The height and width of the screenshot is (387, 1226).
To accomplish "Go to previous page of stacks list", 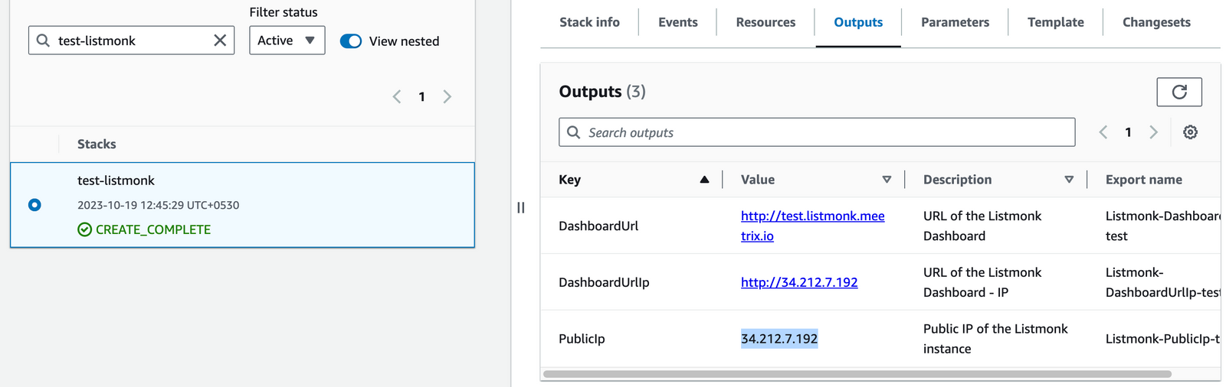I will pos(397,96).
